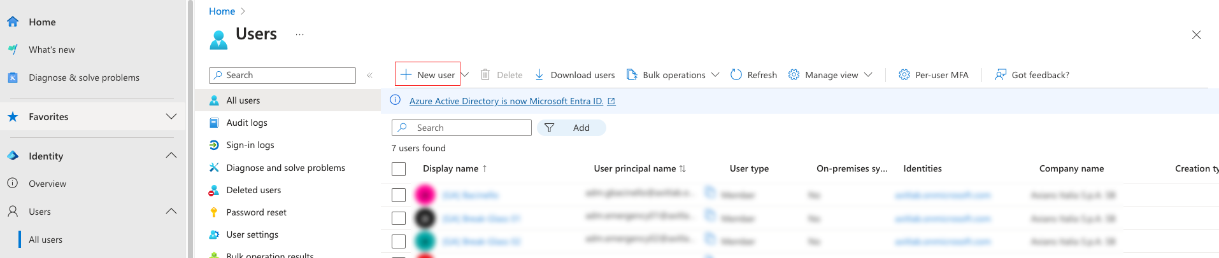1219x258 pixels.
Task: Click the Refresh icon in toolbar
Action: 736,75
